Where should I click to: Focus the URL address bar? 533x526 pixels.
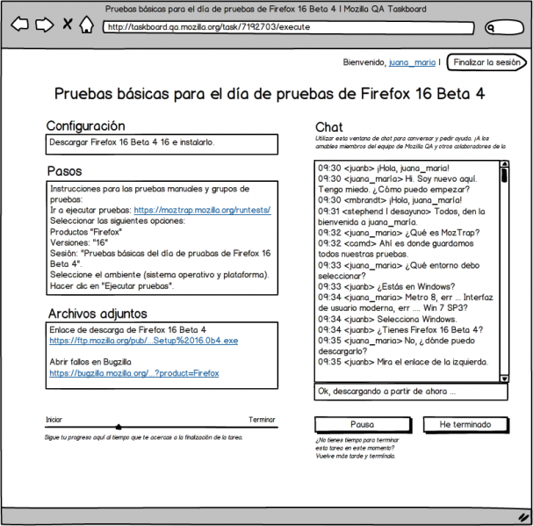click(x=288, y=27)
